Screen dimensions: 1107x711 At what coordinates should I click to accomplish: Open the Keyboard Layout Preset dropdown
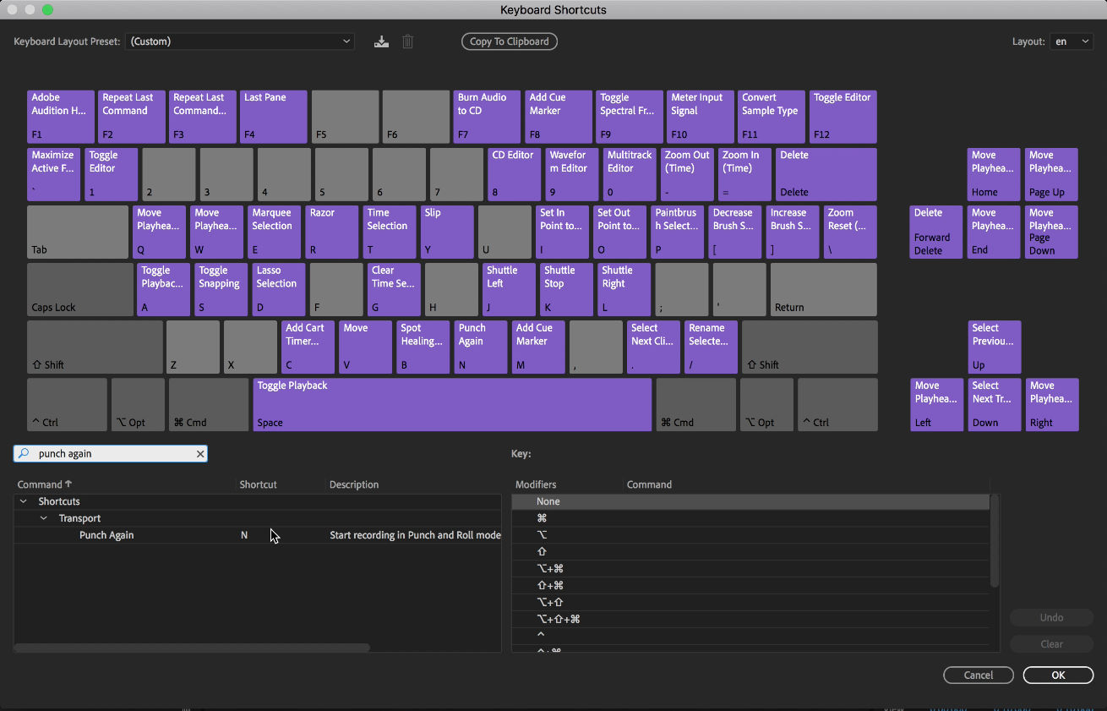coord(239,41)
